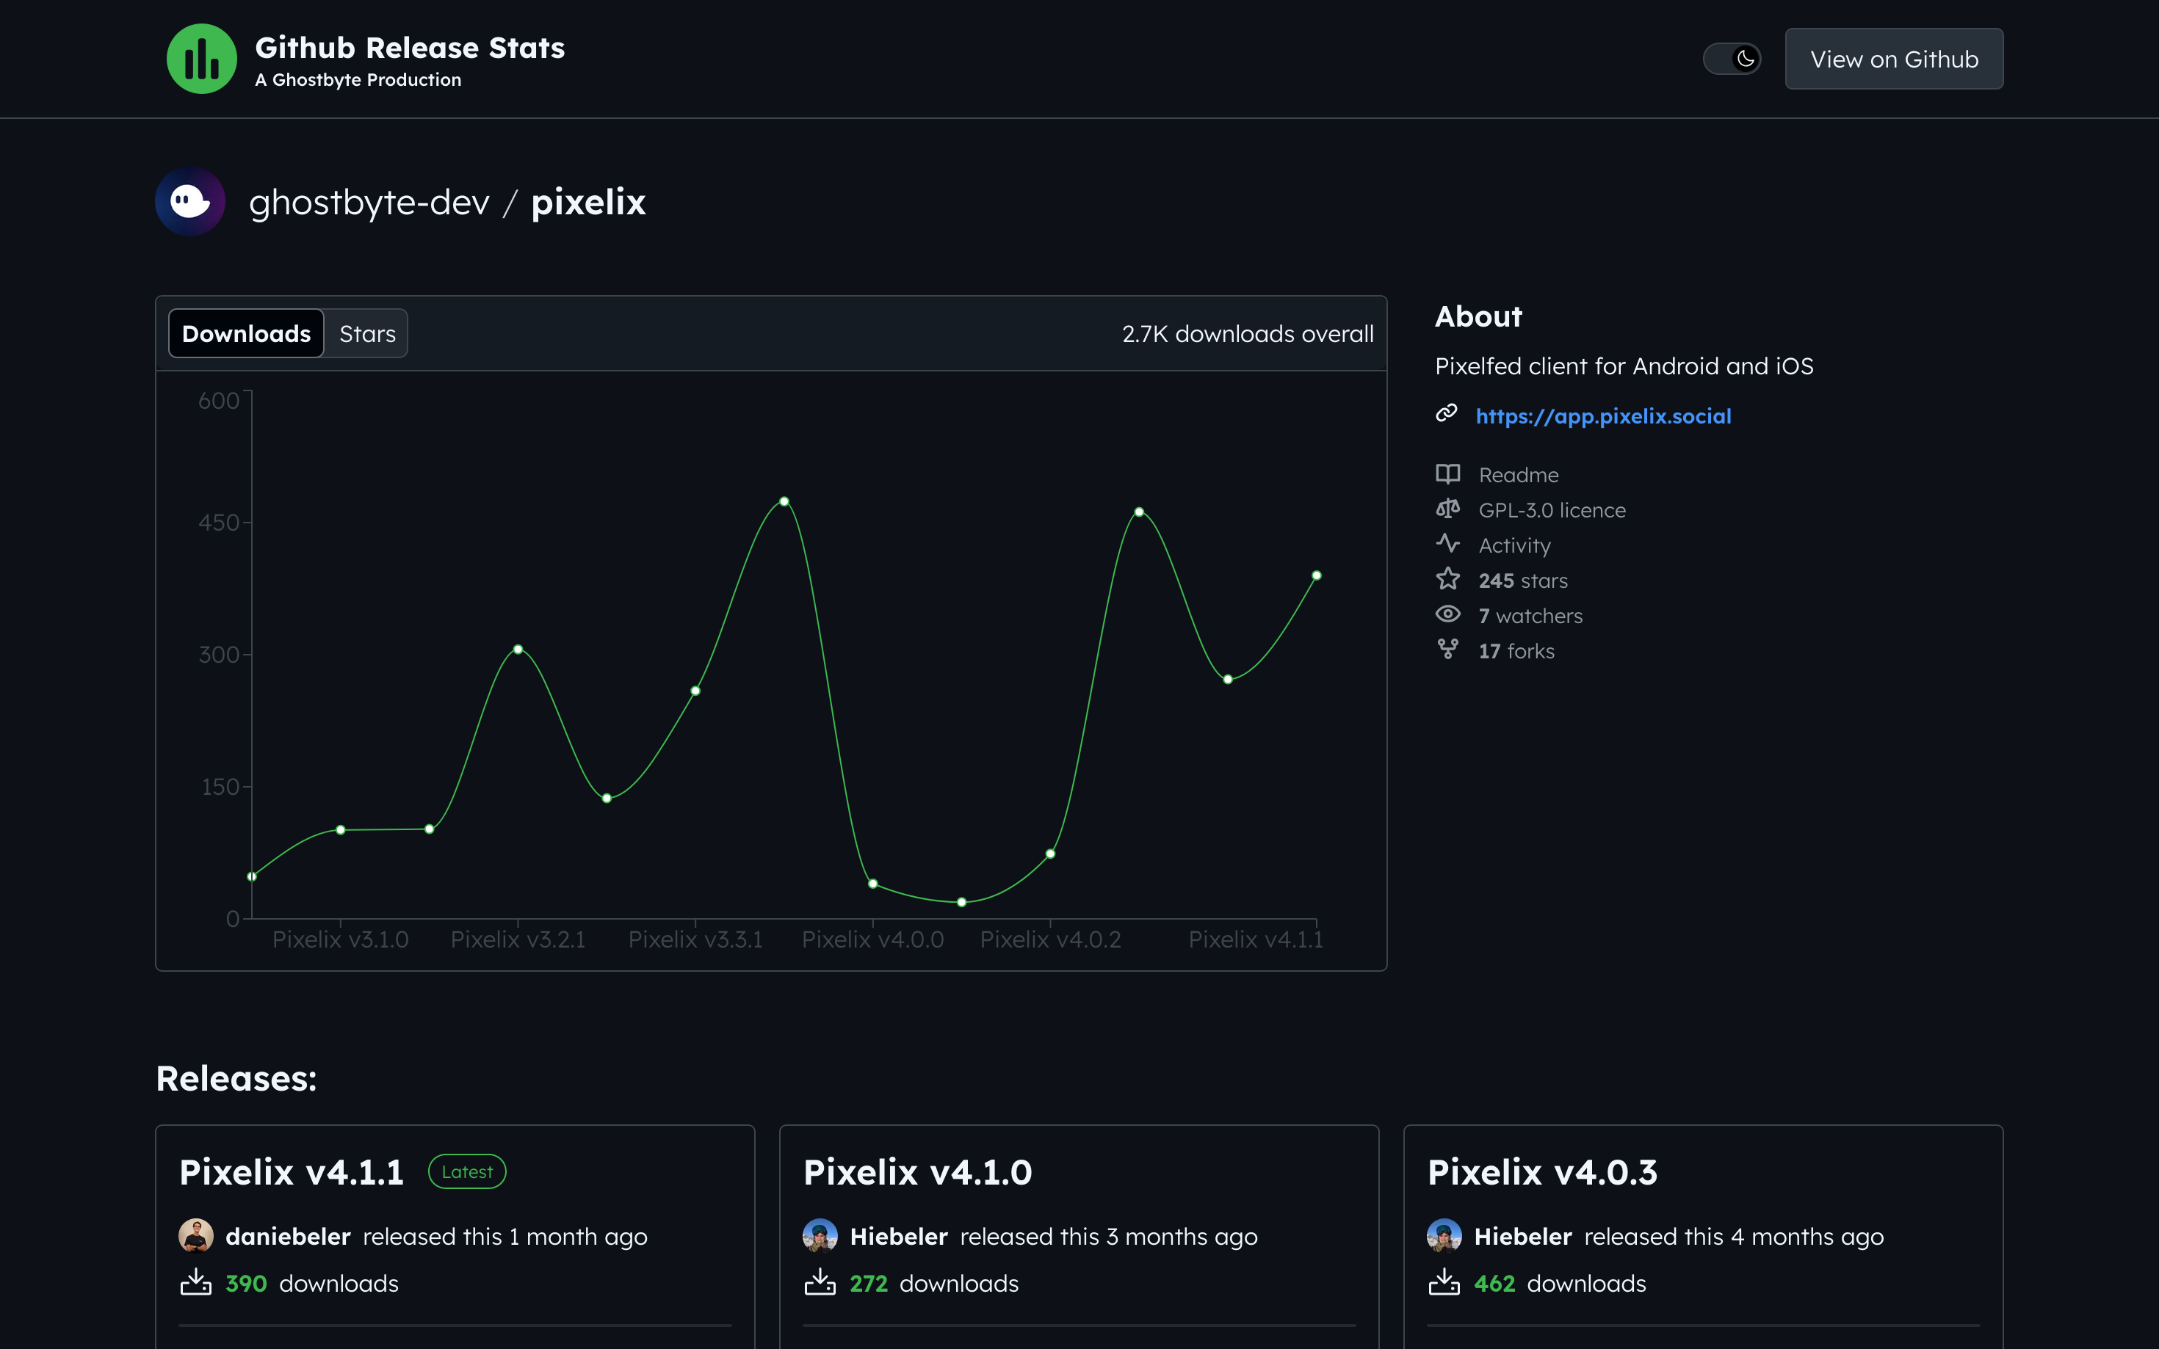Click the download icon beside 390 downloads
The image size is (2159, 1349).
click(195, 1283)
